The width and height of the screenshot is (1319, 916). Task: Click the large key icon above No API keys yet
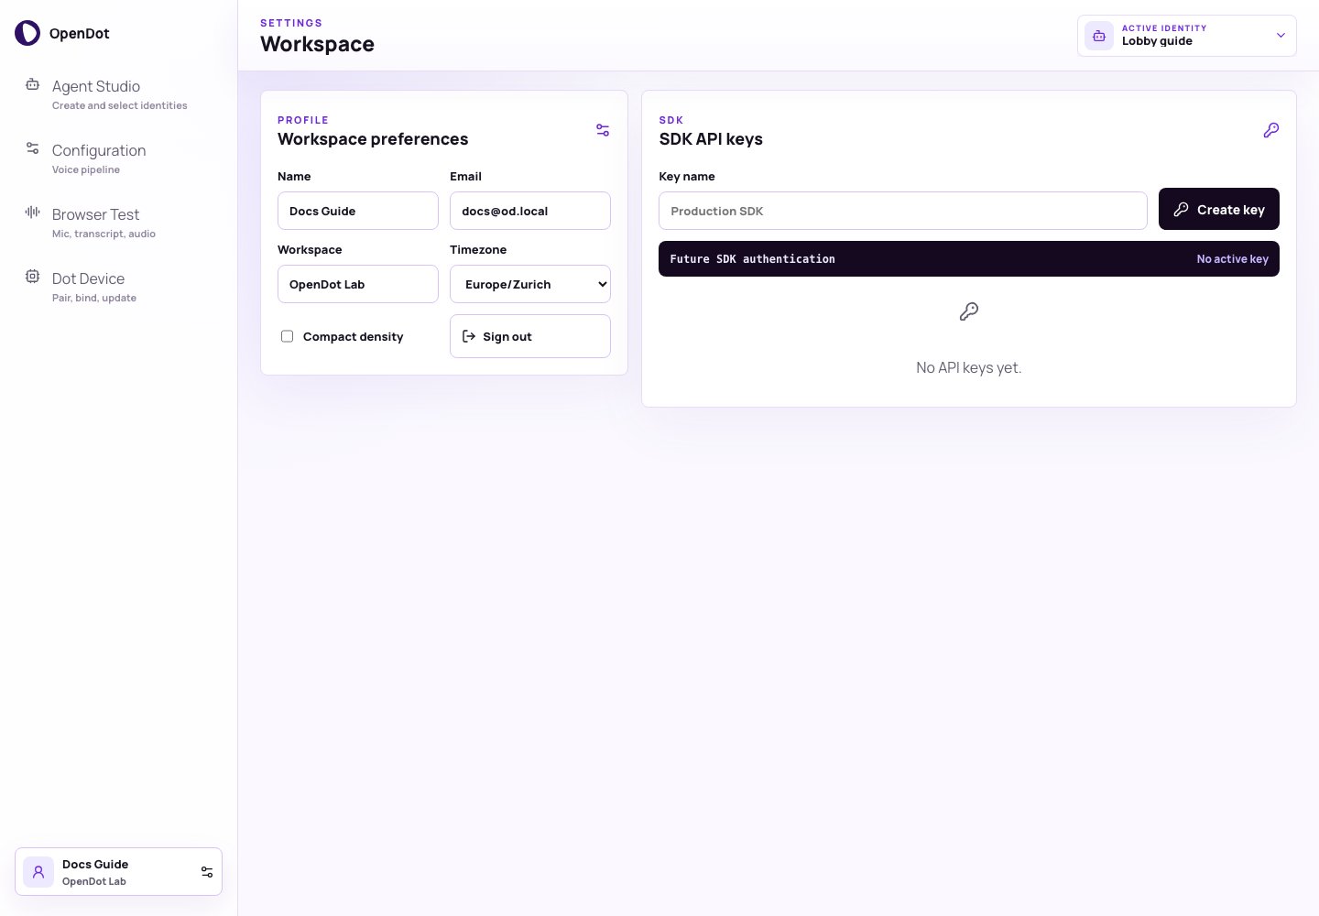[x=969, y=311]
